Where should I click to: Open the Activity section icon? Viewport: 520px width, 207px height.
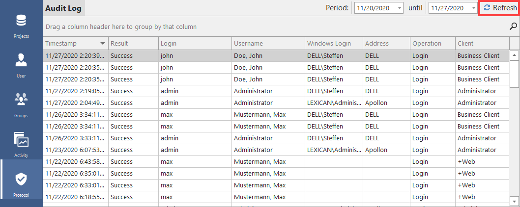[x=21, y=144]
